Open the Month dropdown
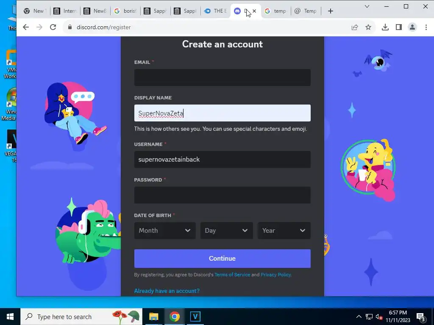 coord(165,231)
